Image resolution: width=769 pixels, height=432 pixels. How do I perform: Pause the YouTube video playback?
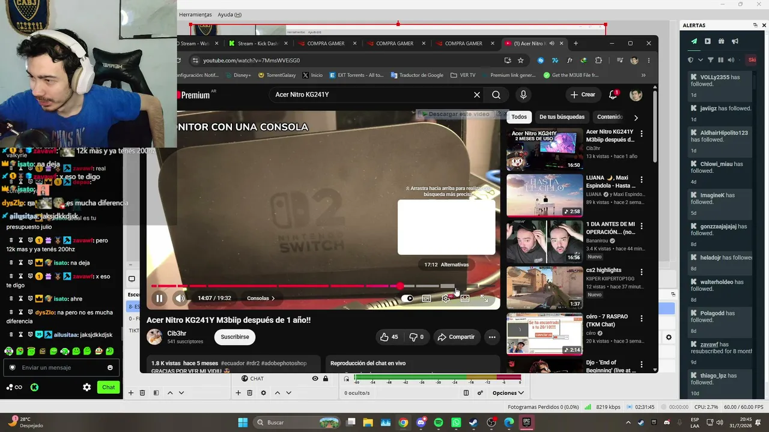click(x=159, y=298)
